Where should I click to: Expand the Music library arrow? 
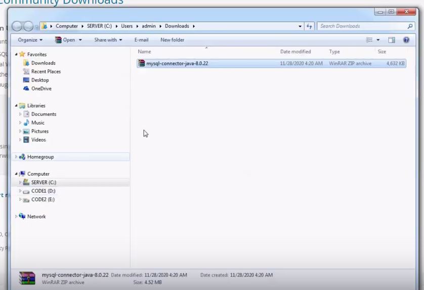click(20, 123)
